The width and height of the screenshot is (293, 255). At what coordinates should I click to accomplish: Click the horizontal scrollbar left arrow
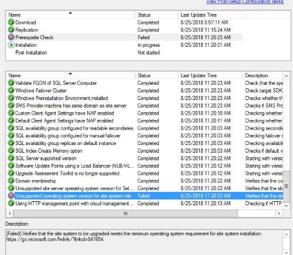point(10,213)
